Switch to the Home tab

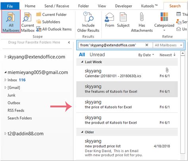tap(30, 6)
